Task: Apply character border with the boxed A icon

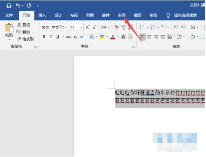Action: (x=130, y=27)
